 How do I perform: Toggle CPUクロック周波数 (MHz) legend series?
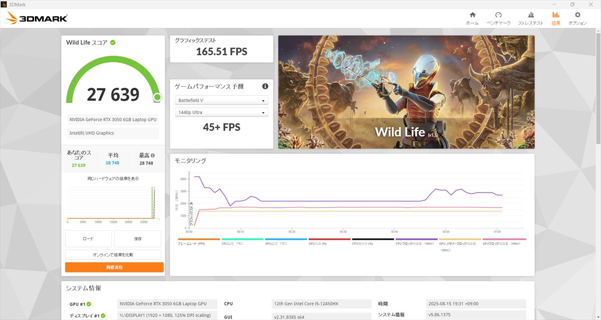pos(417,243)
